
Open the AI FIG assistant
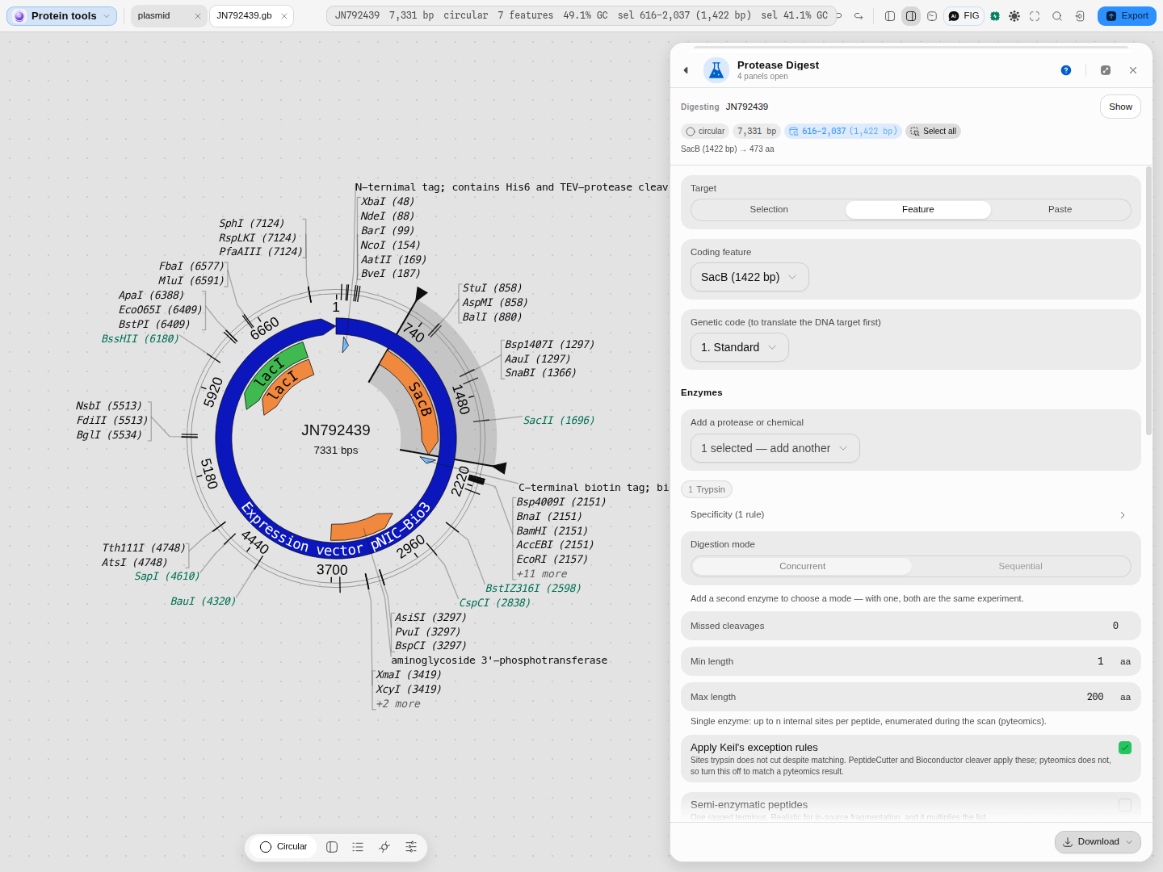pos(964,16)
